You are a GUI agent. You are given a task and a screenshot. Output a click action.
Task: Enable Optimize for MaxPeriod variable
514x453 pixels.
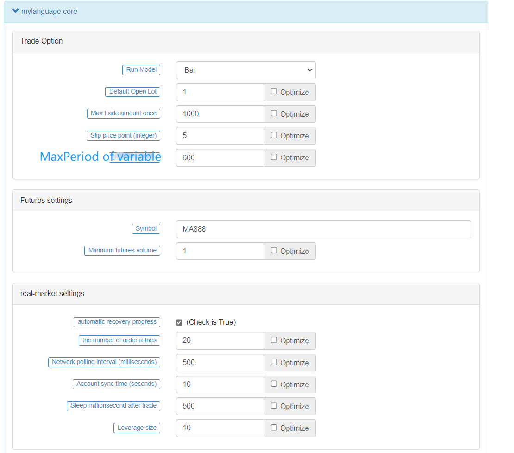point(273,157)
